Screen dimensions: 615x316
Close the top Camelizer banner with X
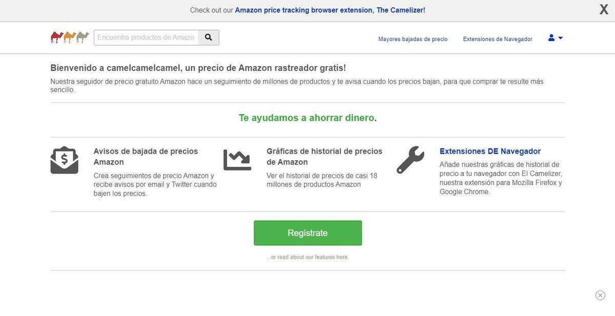tap(604, 10)
